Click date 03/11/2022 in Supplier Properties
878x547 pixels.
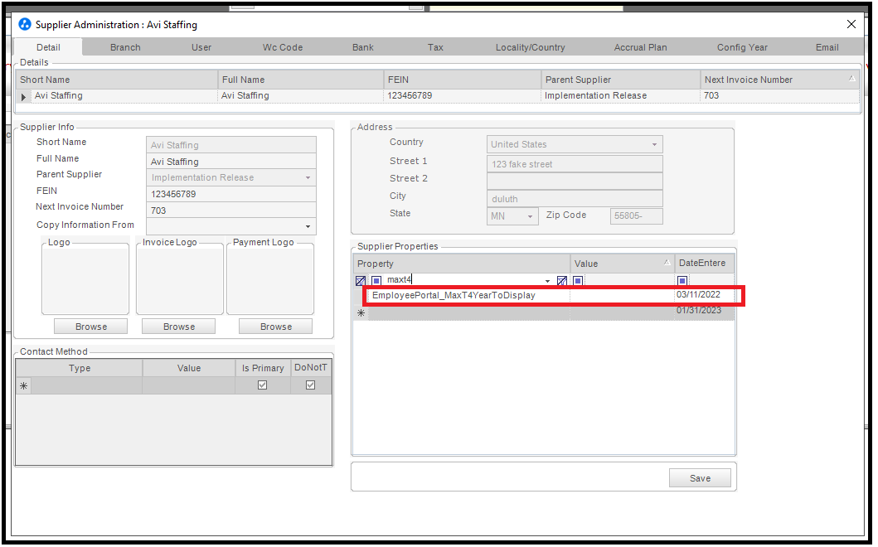click(698, 294)
